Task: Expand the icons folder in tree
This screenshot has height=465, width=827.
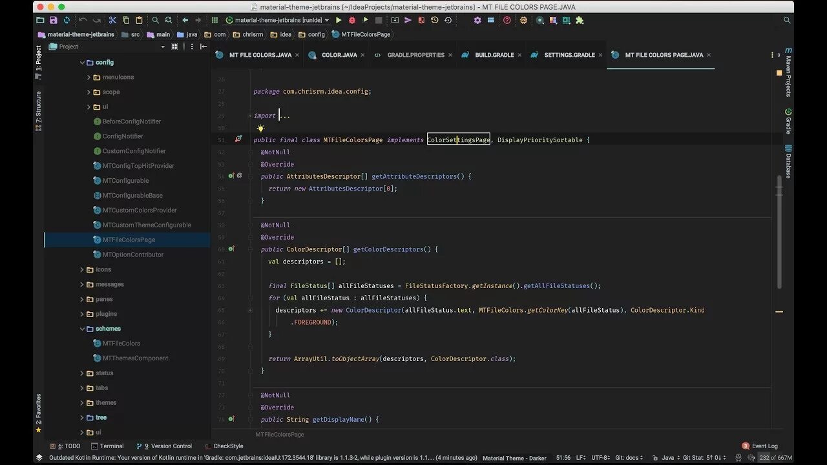Action: click(x=82, y=270)
